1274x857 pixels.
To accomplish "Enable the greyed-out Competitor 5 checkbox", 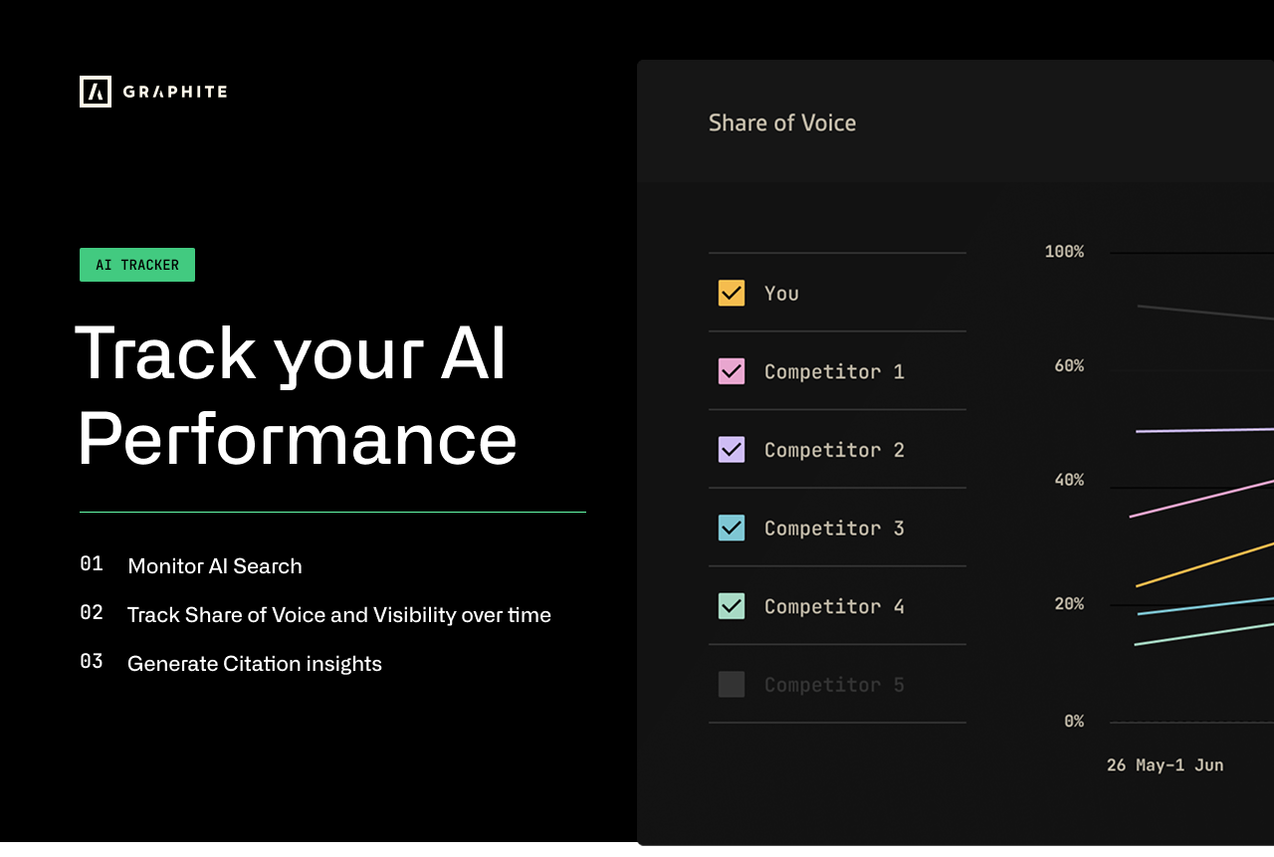I will tap(732, 685).
